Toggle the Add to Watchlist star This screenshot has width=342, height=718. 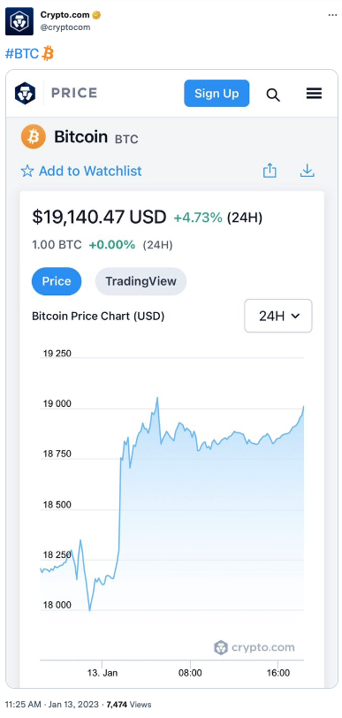(27, 172)
